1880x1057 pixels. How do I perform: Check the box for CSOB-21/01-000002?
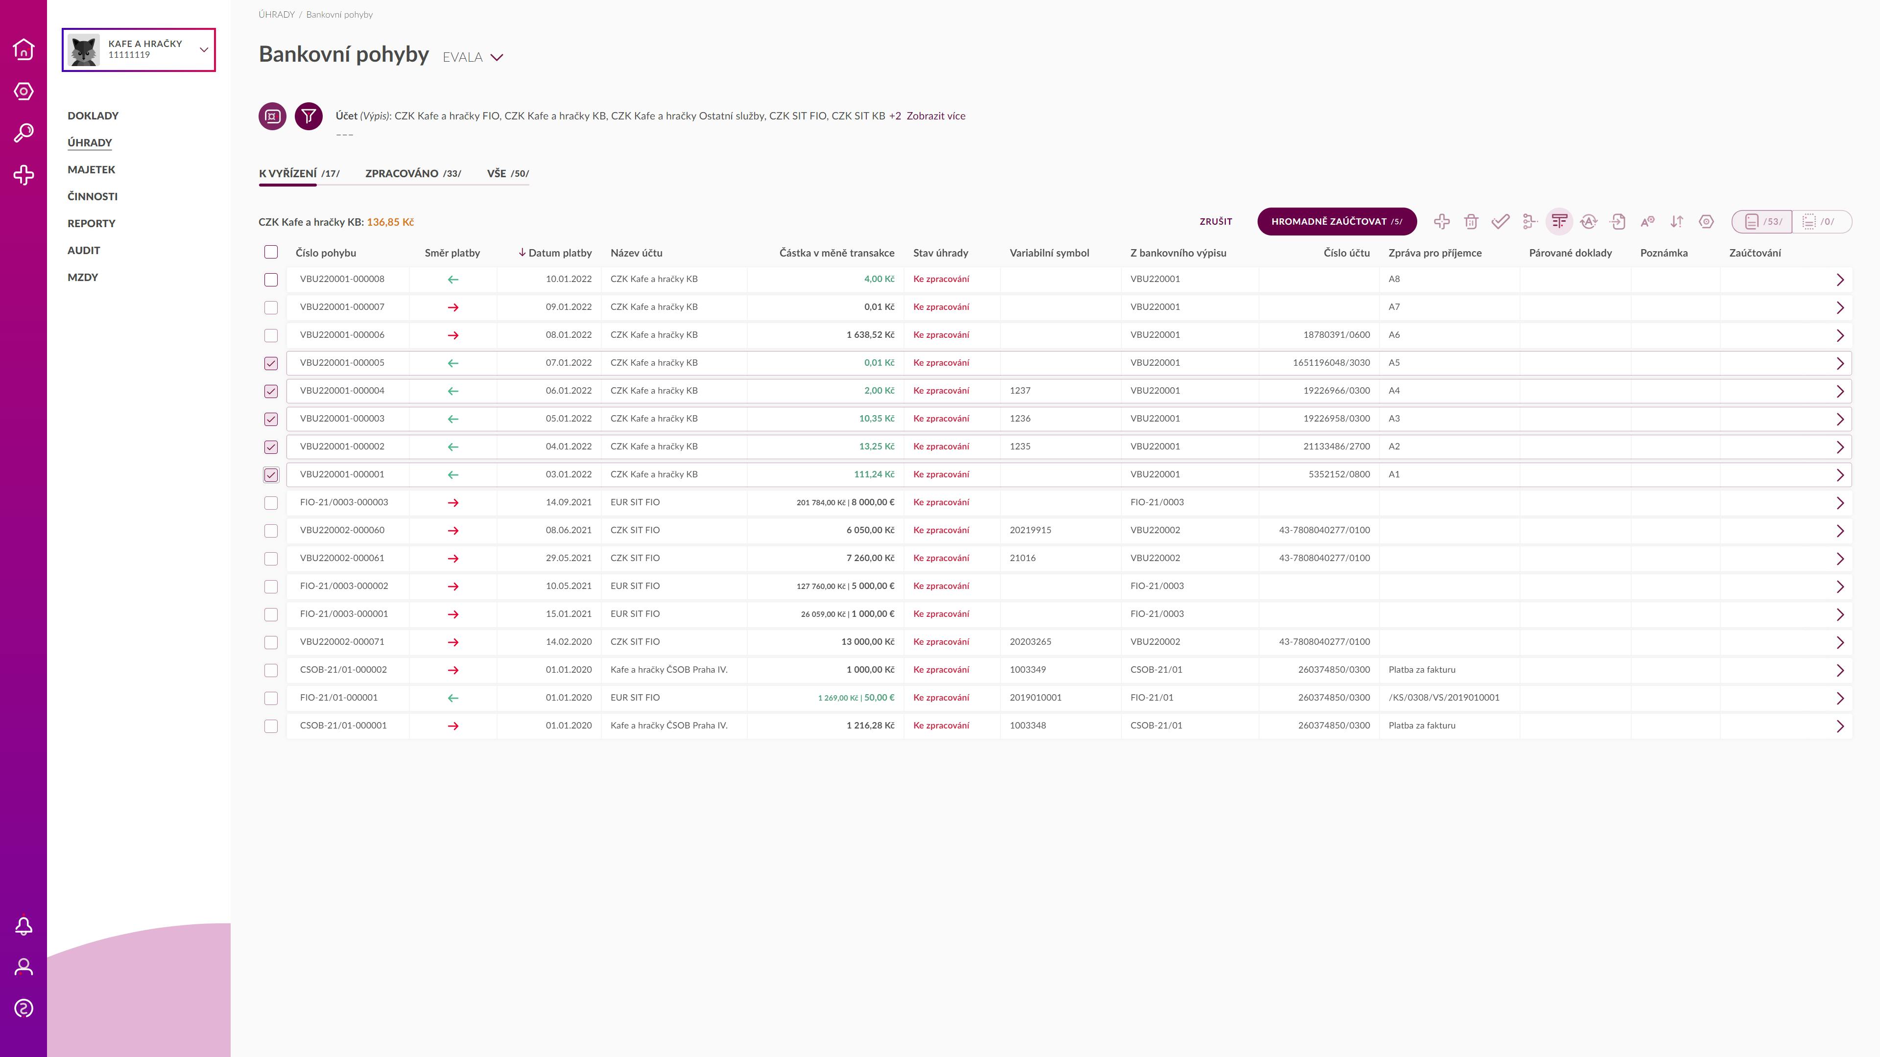(271, 670)
